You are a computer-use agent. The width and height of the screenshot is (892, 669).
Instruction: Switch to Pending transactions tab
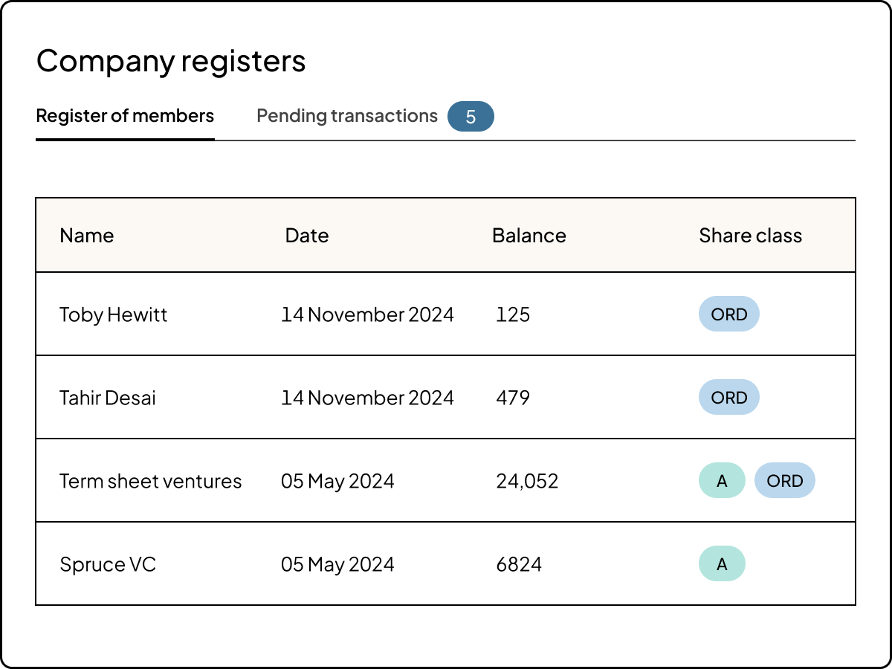click(346, 116)
